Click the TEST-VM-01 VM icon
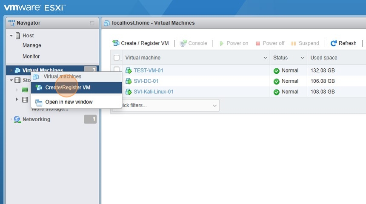The height and width of the screenshot is (204, 366). [129, 70]
